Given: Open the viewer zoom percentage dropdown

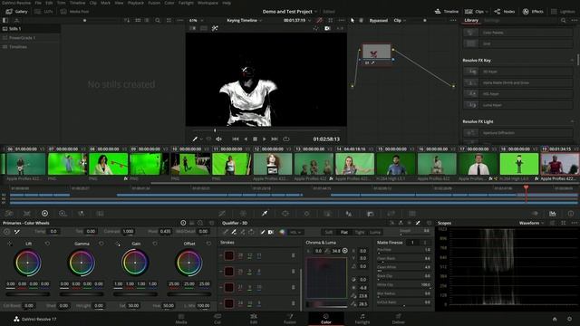Looking at the screenshot, I should click(196, 20).
